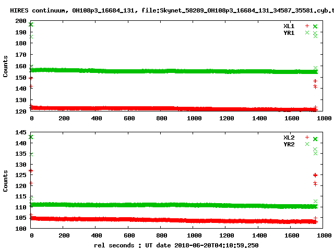Click the green cross marker beside YR1 legend

[307, 32]
